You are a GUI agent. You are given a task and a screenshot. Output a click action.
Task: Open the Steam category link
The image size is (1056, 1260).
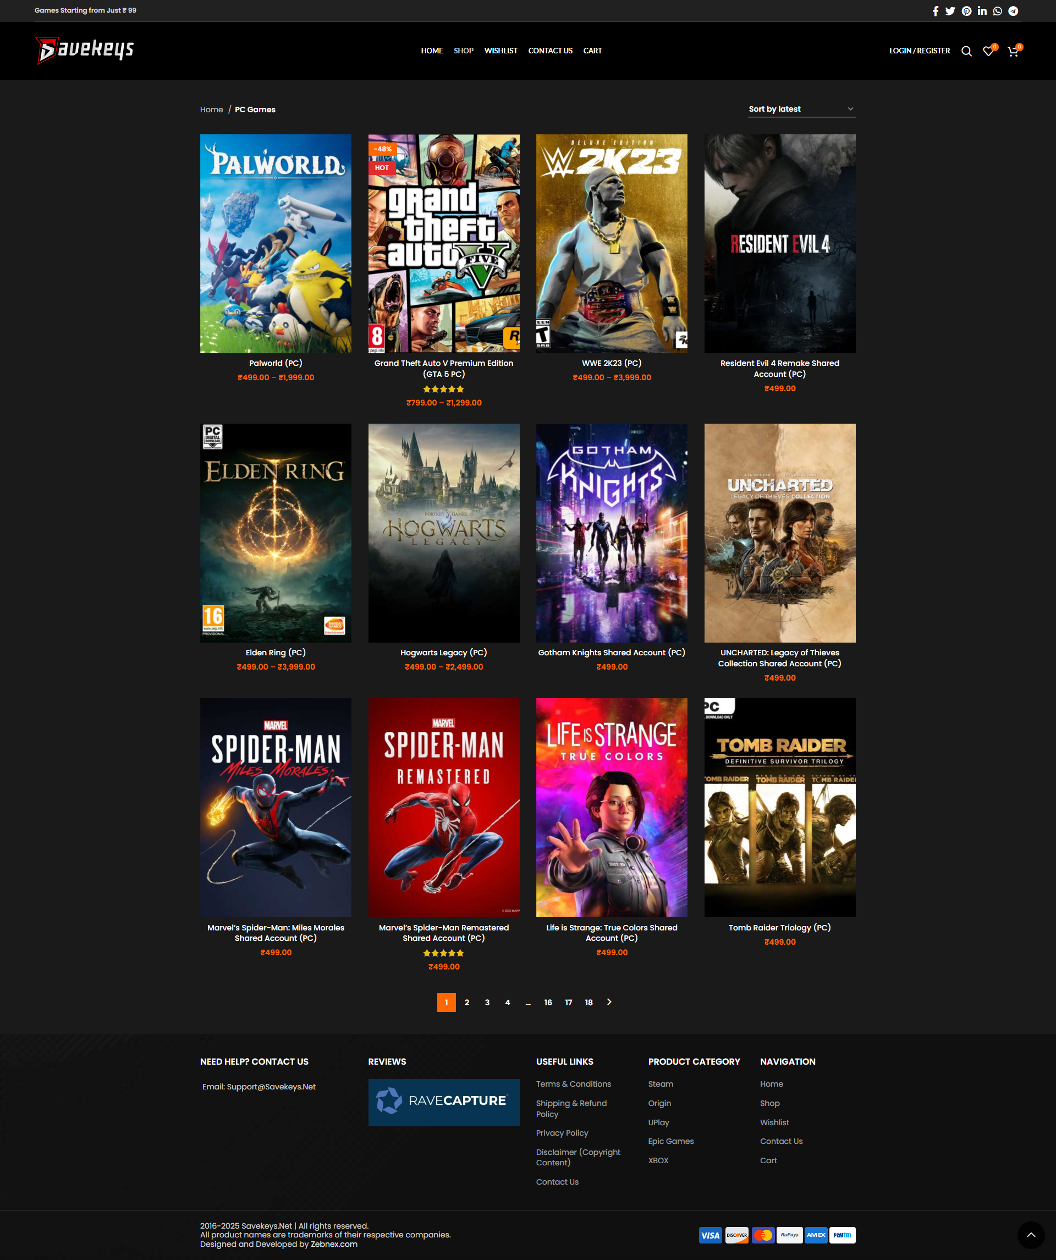coord(661,1083)
